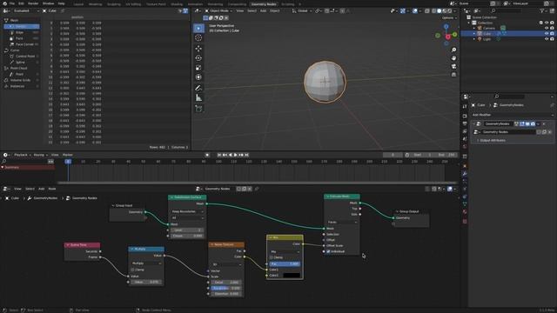Click the Fac slider in the Mix node
This screenshot has width=557, height=313.
tap(285, 264)
